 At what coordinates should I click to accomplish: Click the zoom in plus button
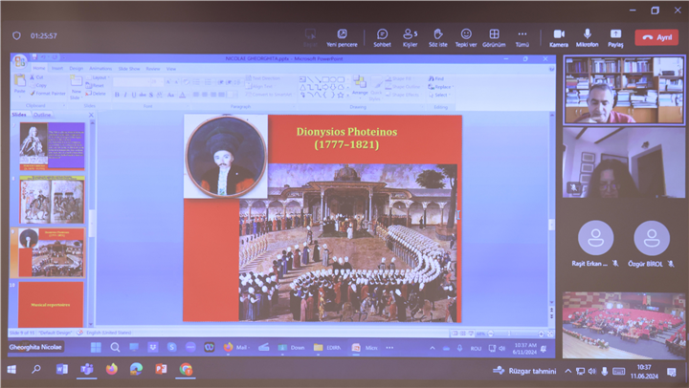point(541,334)
